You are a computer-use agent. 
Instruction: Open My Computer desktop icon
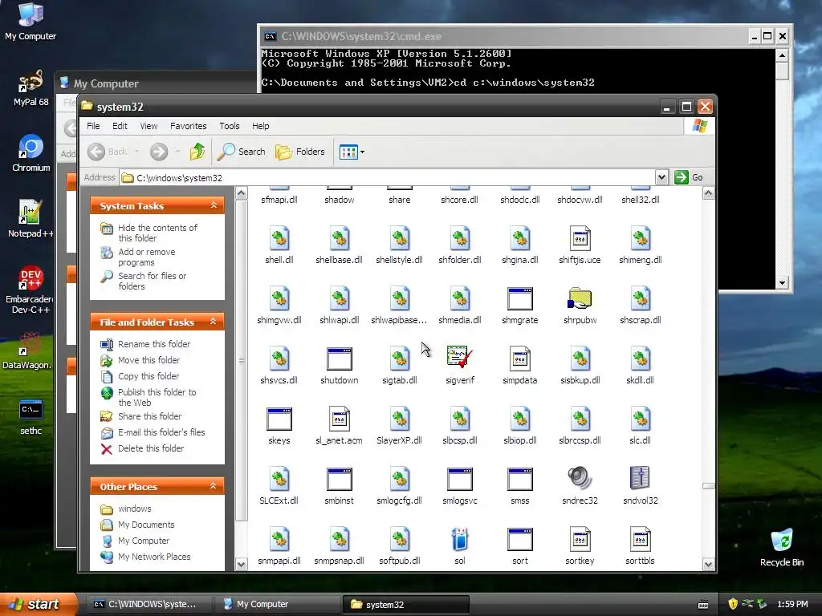coord(31,21)
